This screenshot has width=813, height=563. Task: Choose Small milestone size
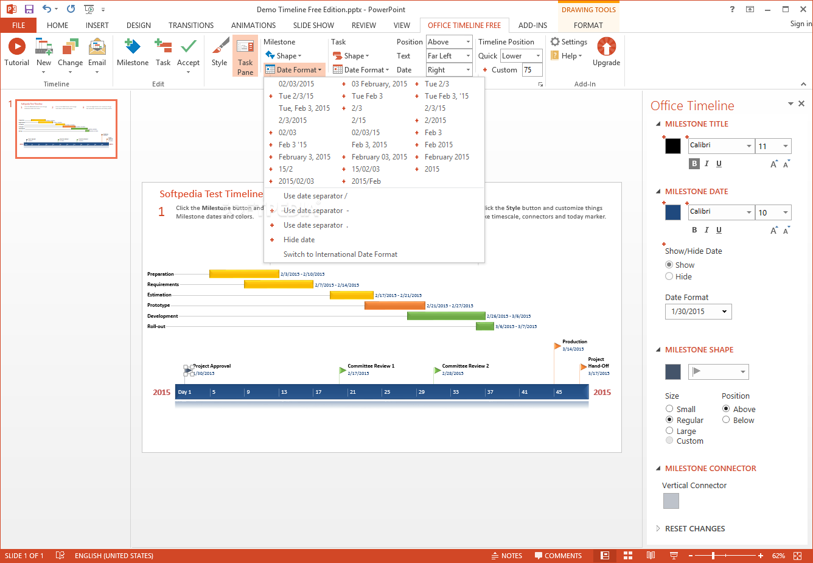point(669,409)
